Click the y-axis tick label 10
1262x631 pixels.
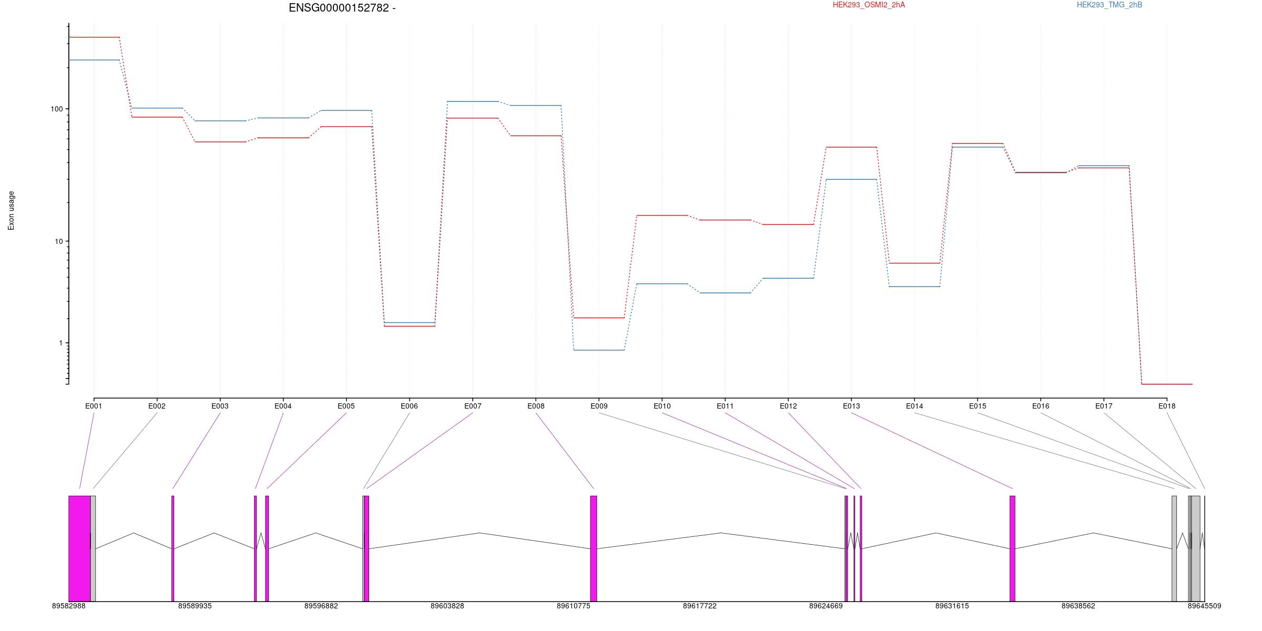click(58, 241)
